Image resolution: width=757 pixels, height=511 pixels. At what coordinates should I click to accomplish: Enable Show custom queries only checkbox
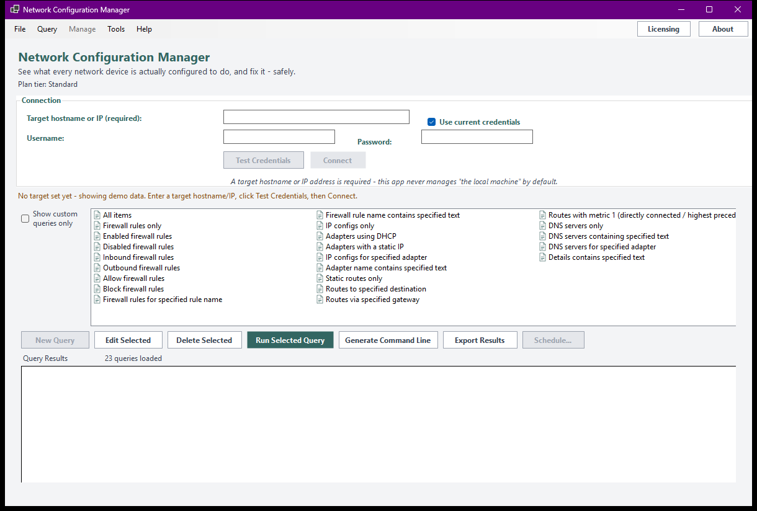pyautogui.click(x=25, y=218)
